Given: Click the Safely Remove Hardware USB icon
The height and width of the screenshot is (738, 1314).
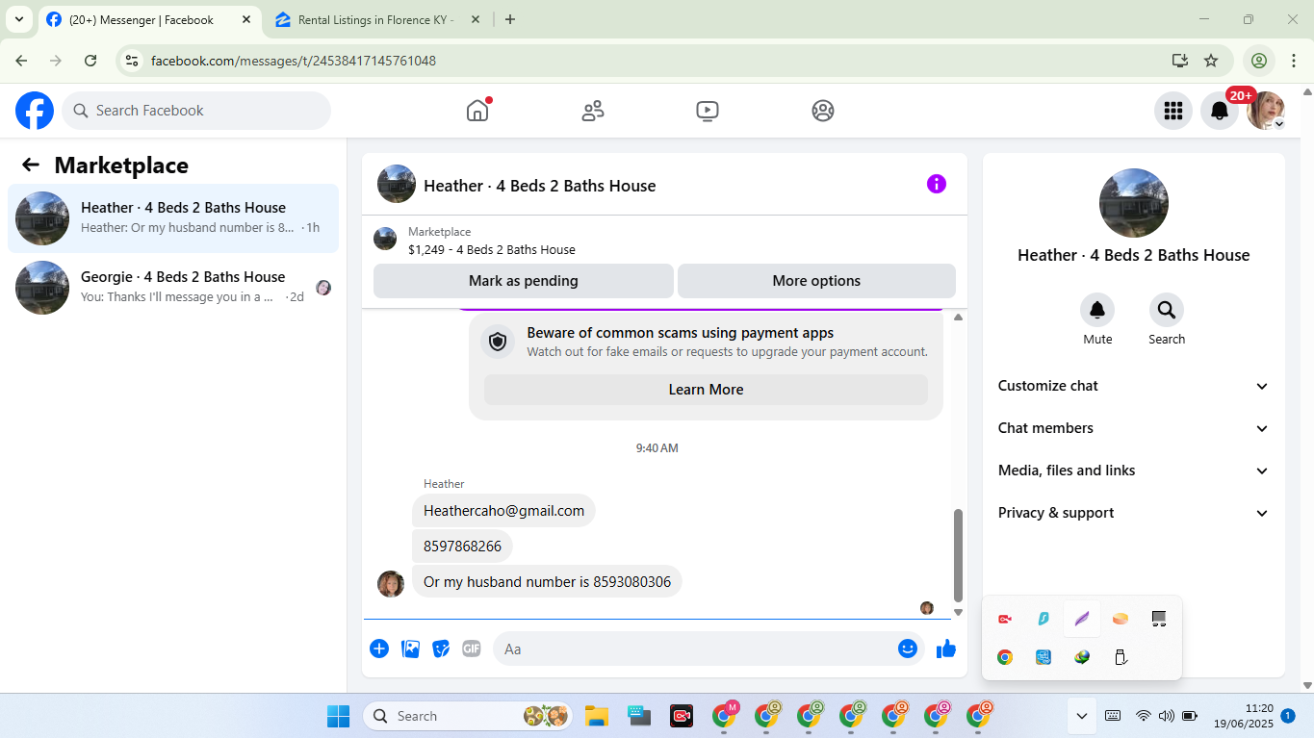Looking at the screenshot, I should click(x=1121, y=658).
